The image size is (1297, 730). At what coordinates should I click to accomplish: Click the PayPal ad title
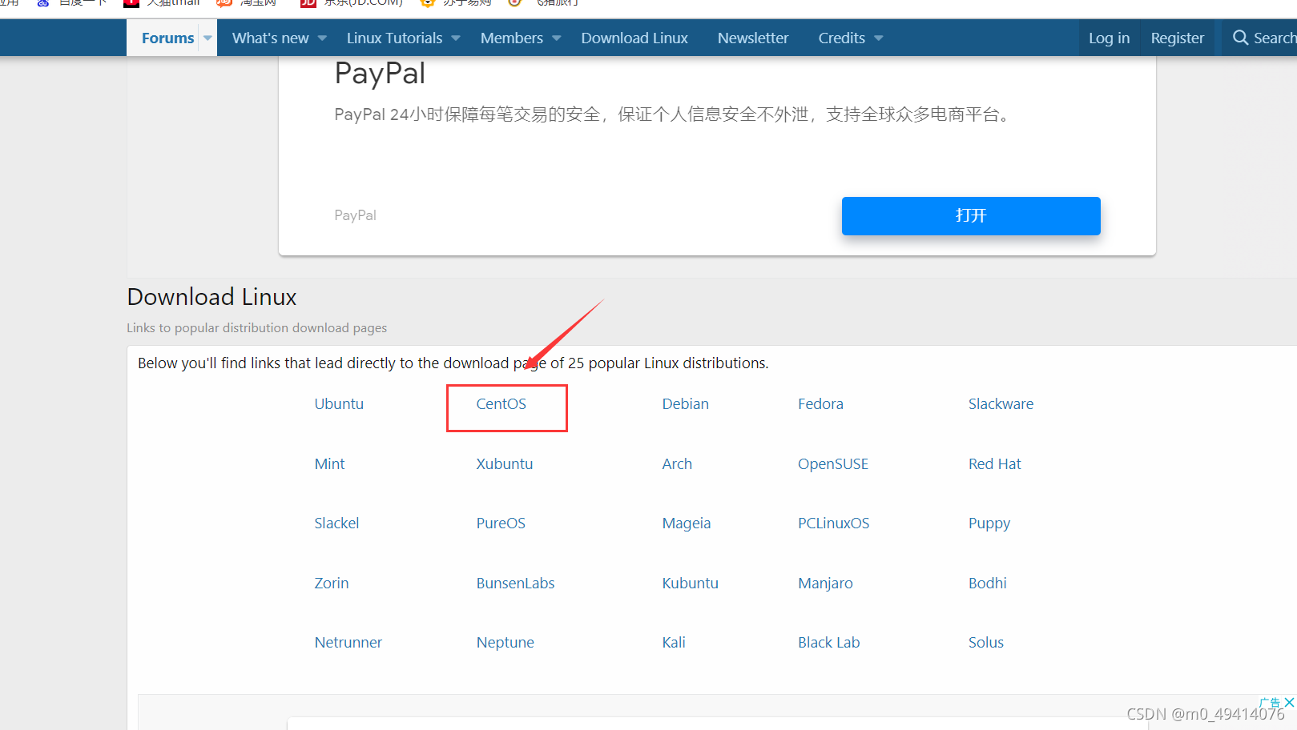(380, 74)
